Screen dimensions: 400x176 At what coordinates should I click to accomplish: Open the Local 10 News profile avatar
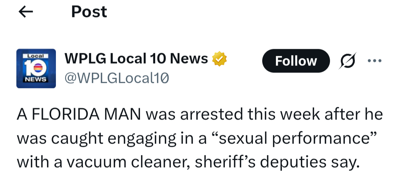(36, 68)
